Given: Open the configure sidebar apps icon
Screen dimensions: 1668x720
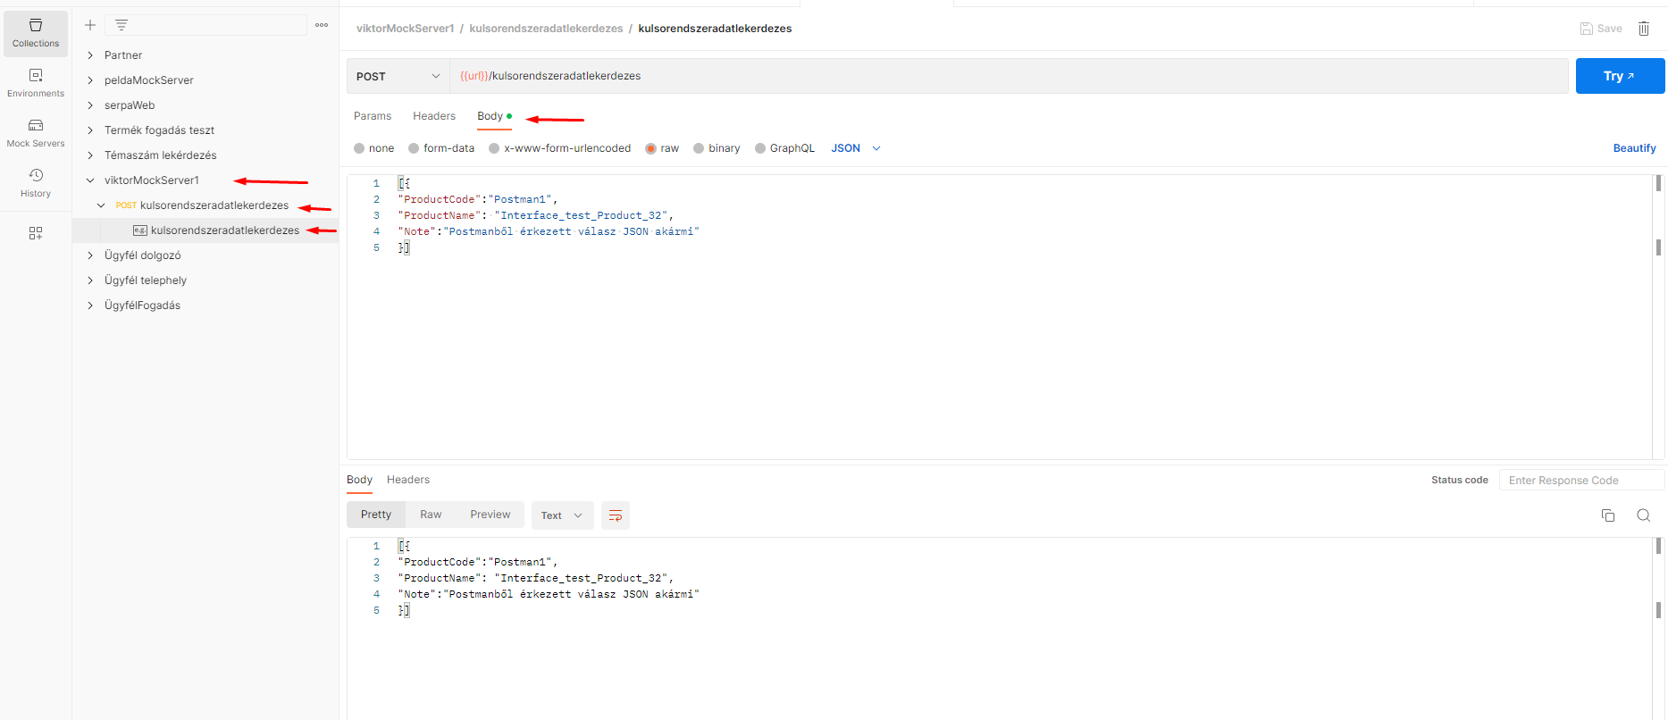Looking at the screenshot, I should (x=36, y=233).
